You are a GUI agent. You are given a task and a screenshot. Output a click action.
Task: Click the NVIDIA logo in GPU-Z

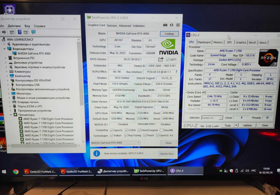pyautogui.click(x=168, y=47)
